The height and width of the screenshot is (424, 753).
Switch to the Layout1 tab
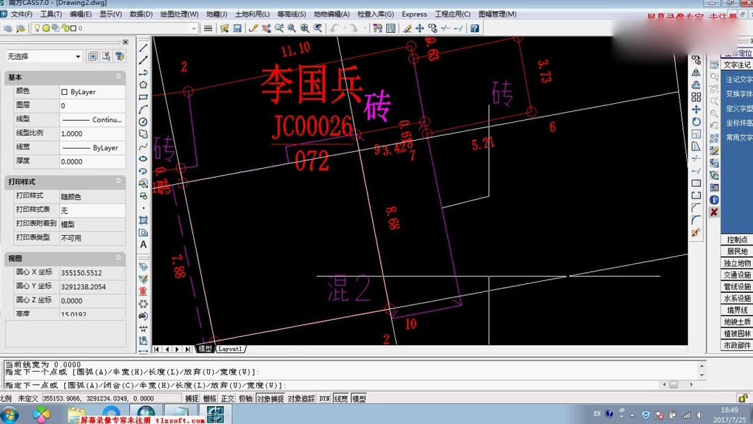point(231,348)
